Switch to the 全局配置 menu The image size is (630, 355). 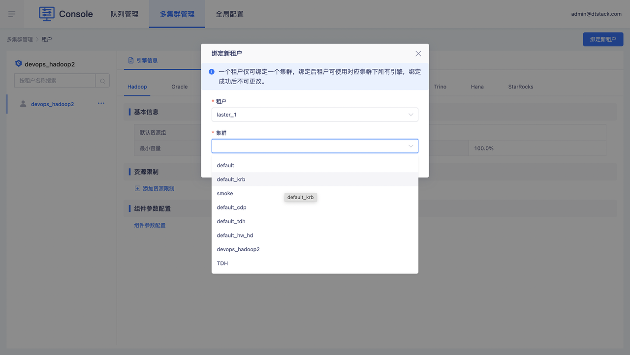pyautogui.click(x=229, y=14)
